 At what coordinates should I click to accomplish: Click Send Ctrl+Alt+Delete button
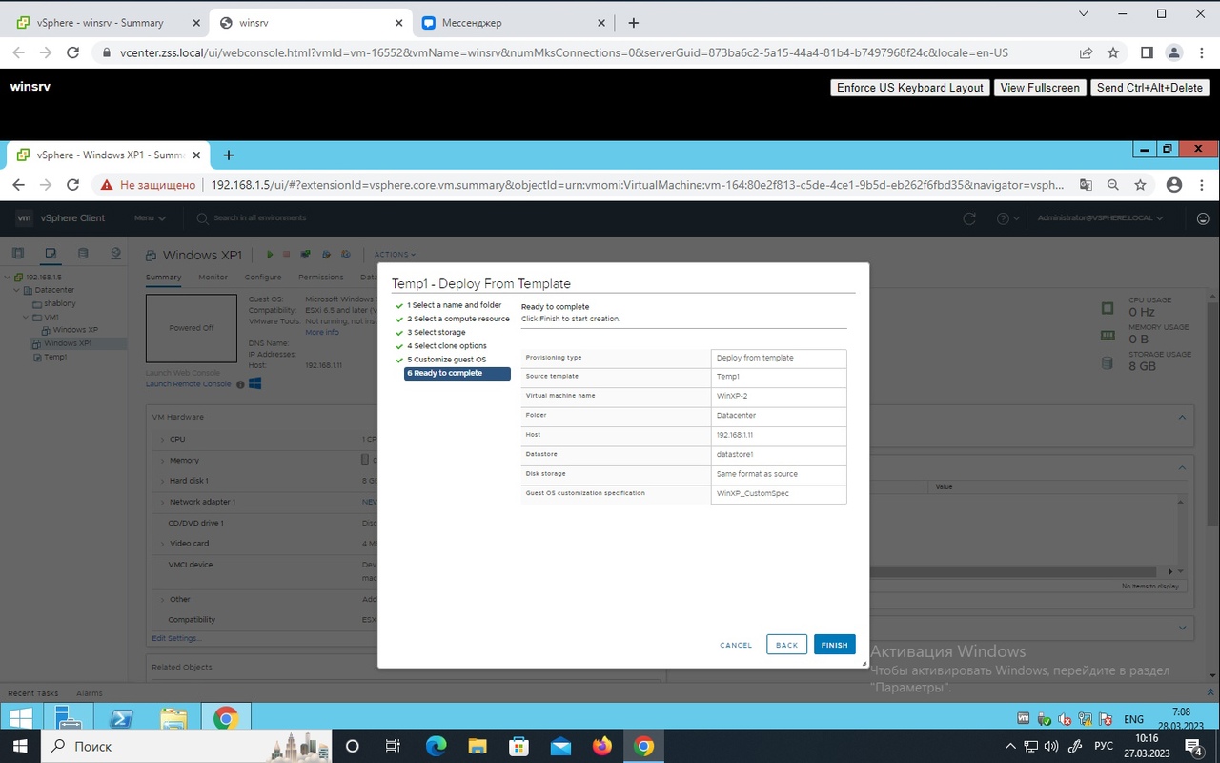pyautogui.click(x=1149, y=87)
